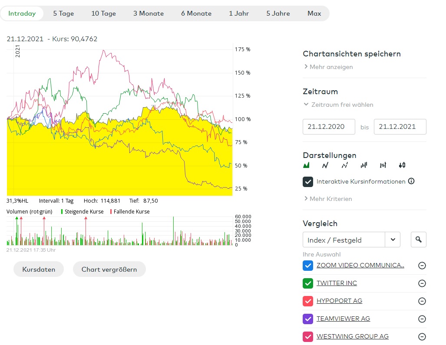
Task: Open the Interaktive Kursinformationen info tooltip
Action: click(411, 181)
